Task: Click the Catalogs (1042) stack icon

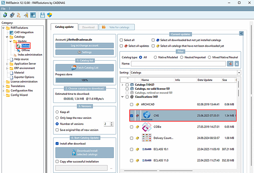Action: click(x=132, y=85)
